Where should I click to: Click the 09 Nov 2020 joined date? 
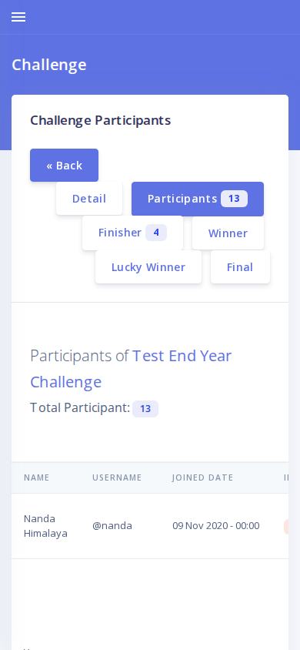pyautogui.click(x=216, y=526)
